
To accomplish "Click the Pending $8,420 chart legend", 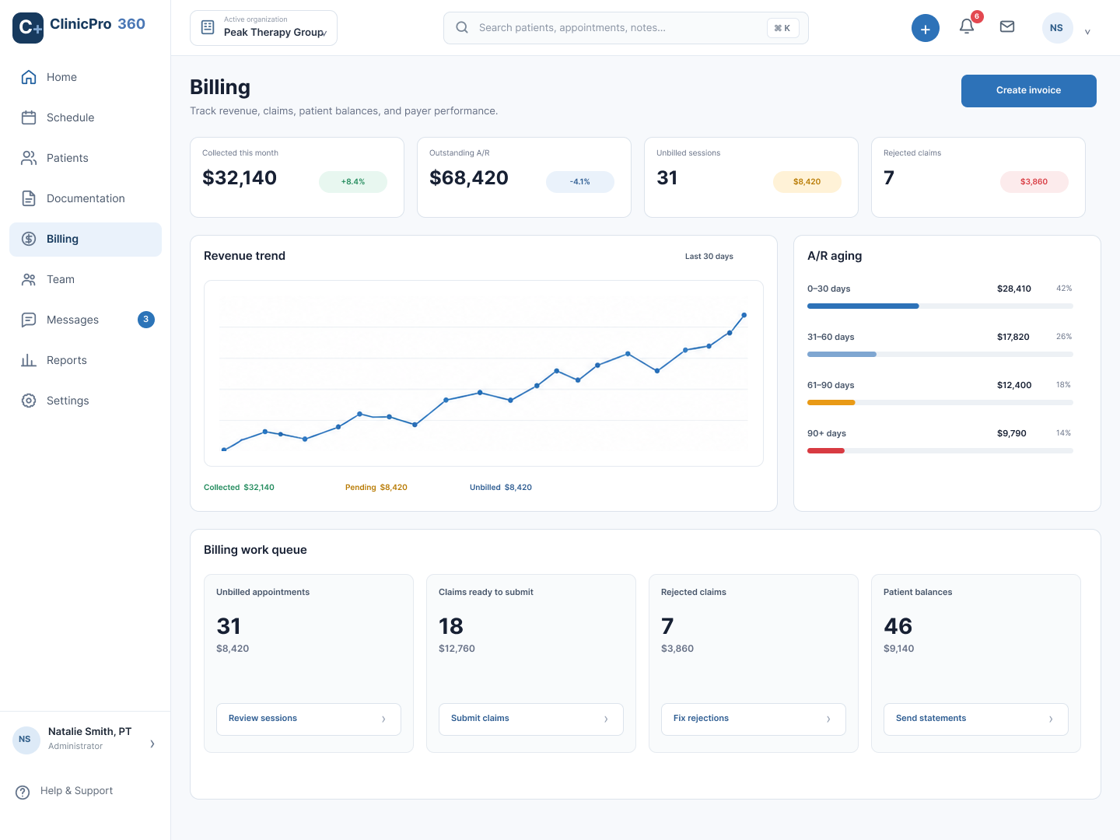I will [376, 488].
